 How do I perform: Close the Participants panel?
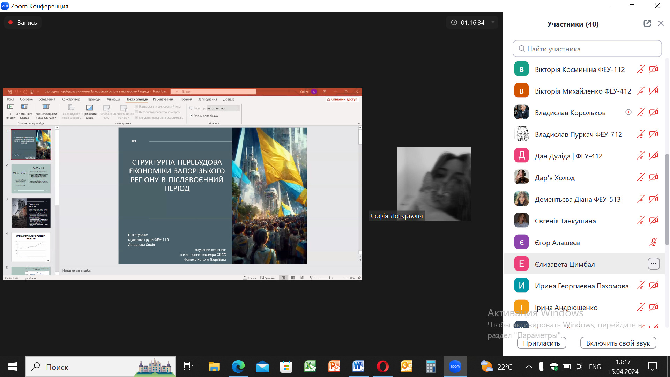(x=661, y=23)
